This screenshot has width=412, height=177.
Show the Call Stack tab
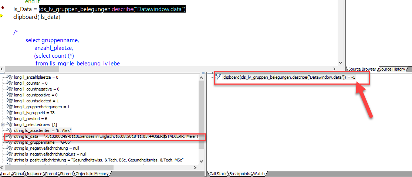click(218, 174)
